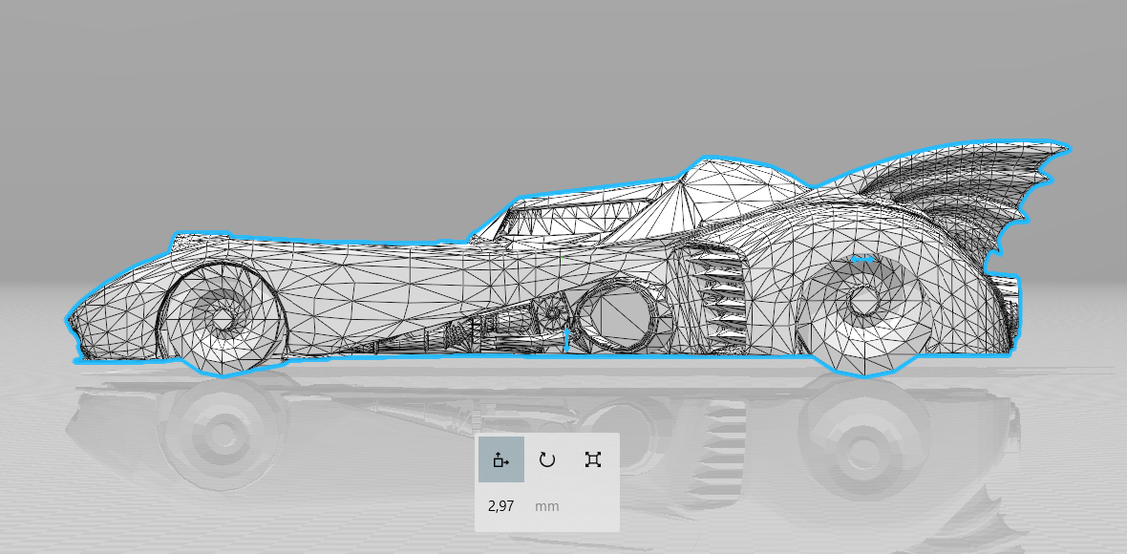Select the Rotate tool icon

tap(547, 459)
